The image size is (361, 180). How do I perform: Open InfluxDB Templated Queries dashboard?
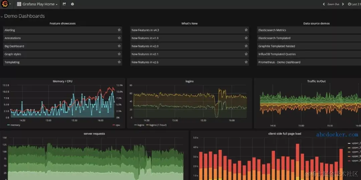309,54
